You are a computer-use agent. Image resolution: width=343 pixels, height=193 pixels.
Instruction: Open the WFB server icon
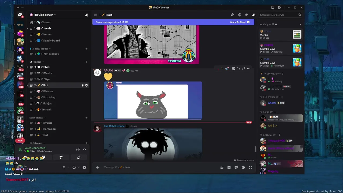pyautogui.click(x=20, y=25)
